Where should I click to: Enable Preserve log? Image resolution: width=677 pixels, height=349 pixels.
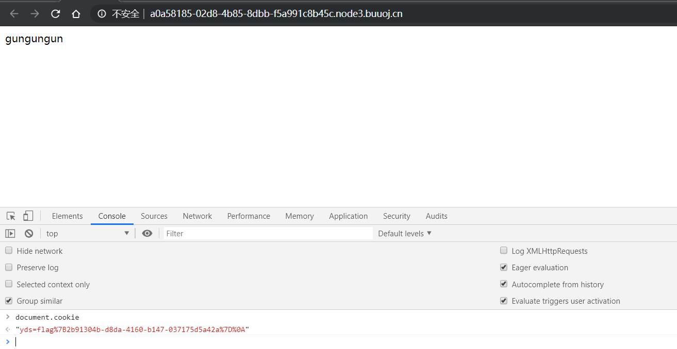8,267
